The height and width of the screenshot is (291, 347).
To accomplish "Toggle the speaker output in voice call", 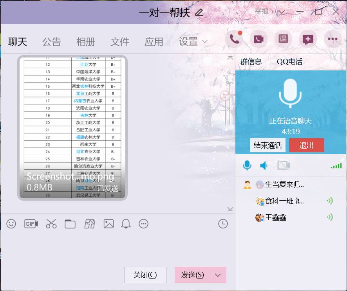I will [x=264, y=165].
